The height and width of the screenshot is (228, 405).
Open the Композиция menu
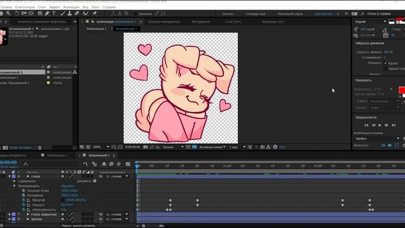[25, 7]
